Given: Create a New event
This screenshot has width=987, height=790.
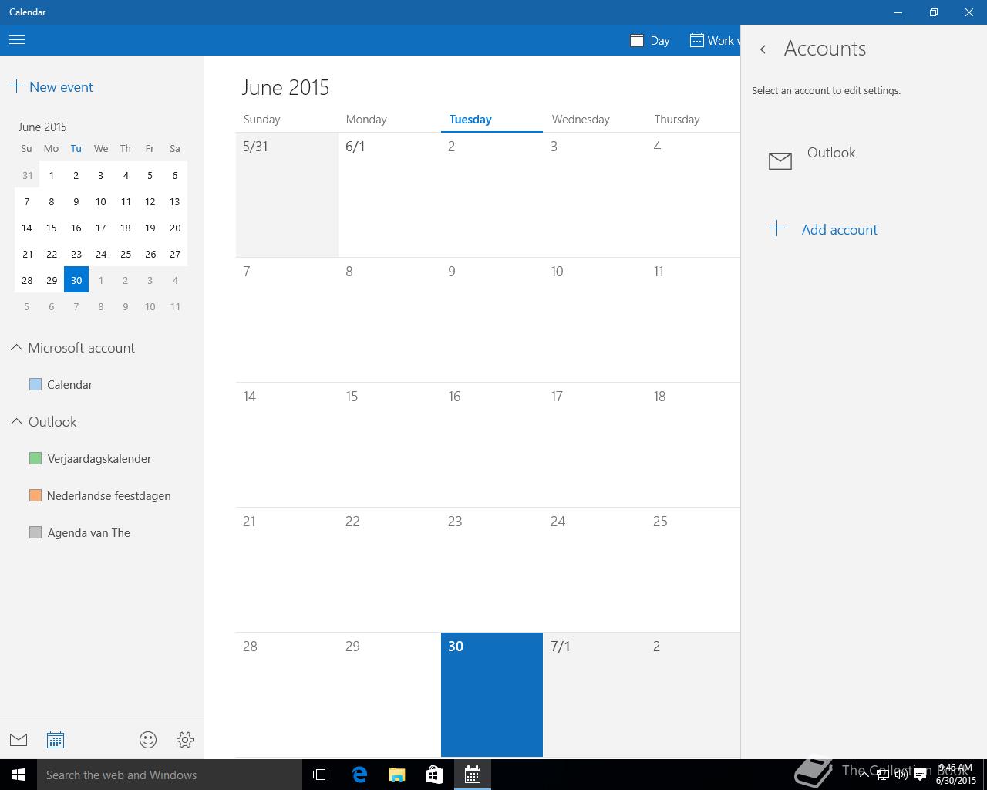Looking at the screenshot, I should point(52,86).
